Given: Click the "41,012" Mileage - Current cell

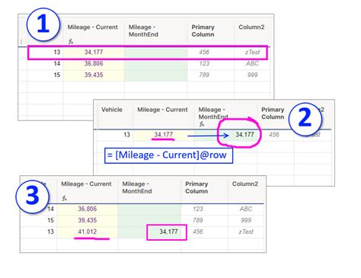Looking at the screenshot, I should point(88,232).
